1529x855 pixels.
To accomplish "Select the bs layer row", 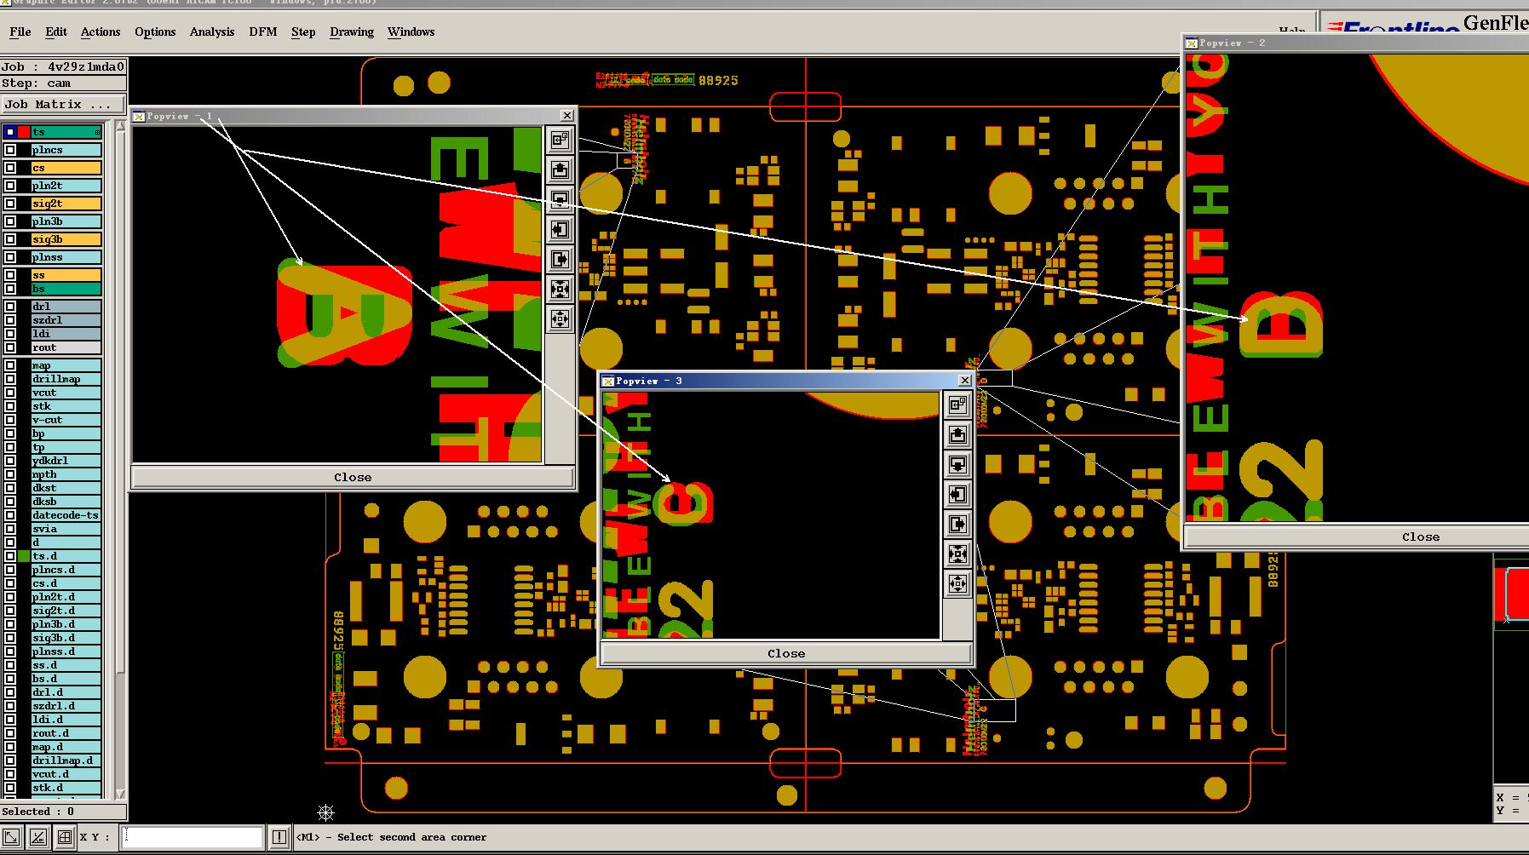I will (66, 290).
